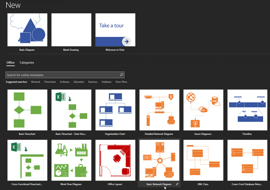This screenshot has height=190, width=270.
Task: Choose the Organization Chart template
Action: click(115, 110)
